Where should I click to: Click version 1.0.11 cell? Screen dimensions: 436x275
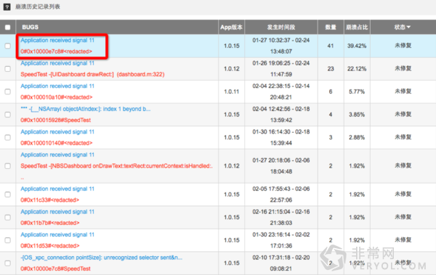tap(232, 91)
